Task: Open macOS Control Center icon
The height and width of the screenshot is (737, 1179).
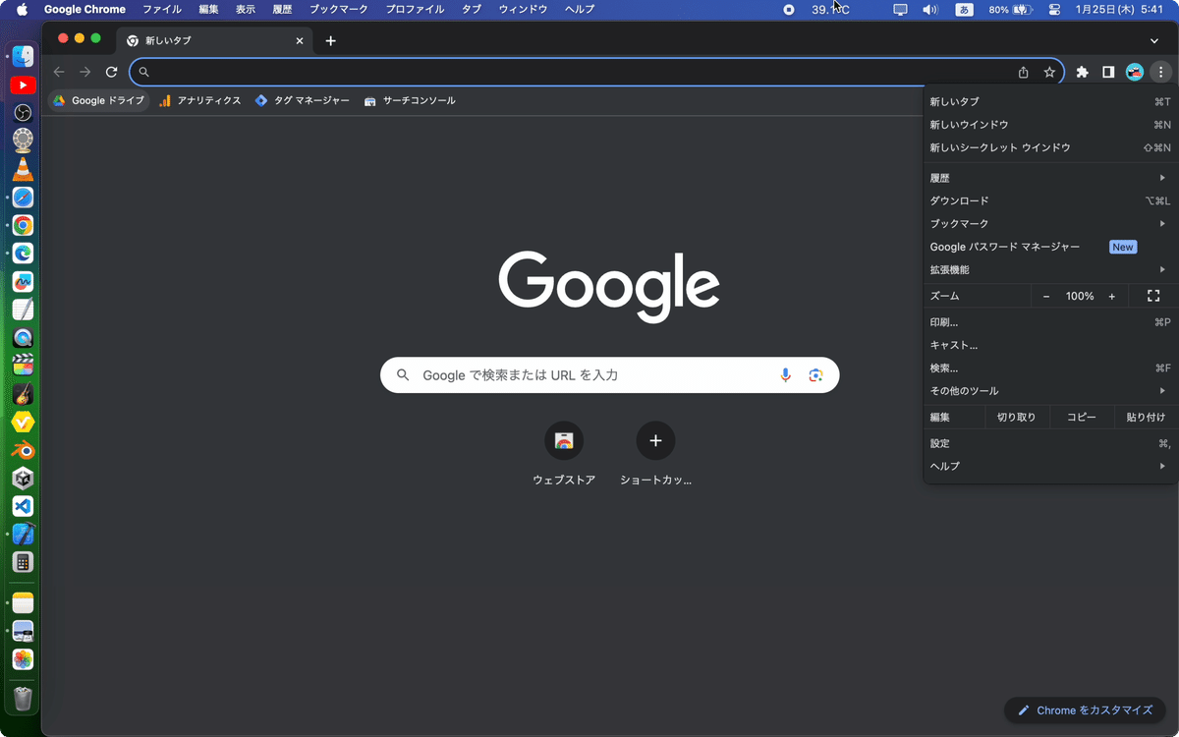Action: [1054, 9]
